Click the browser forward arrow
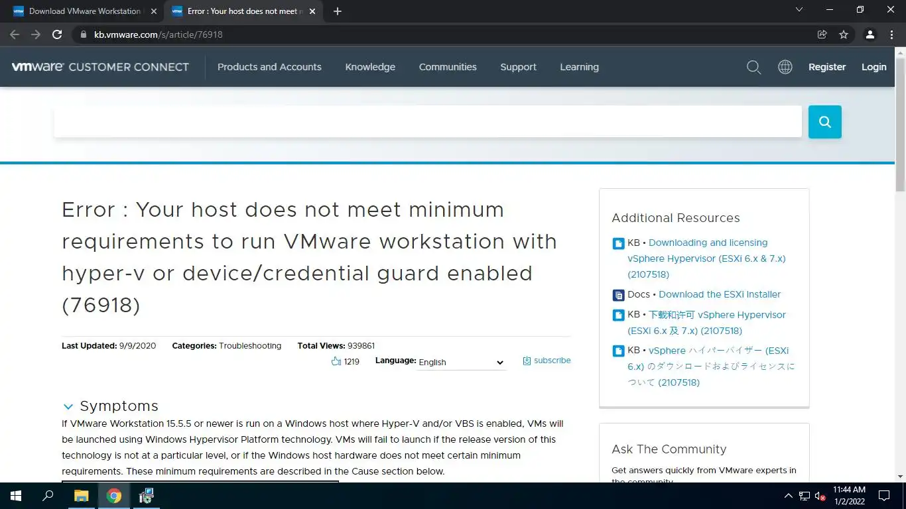The width and height of the screenshot is (906, 509). point(36,34)
